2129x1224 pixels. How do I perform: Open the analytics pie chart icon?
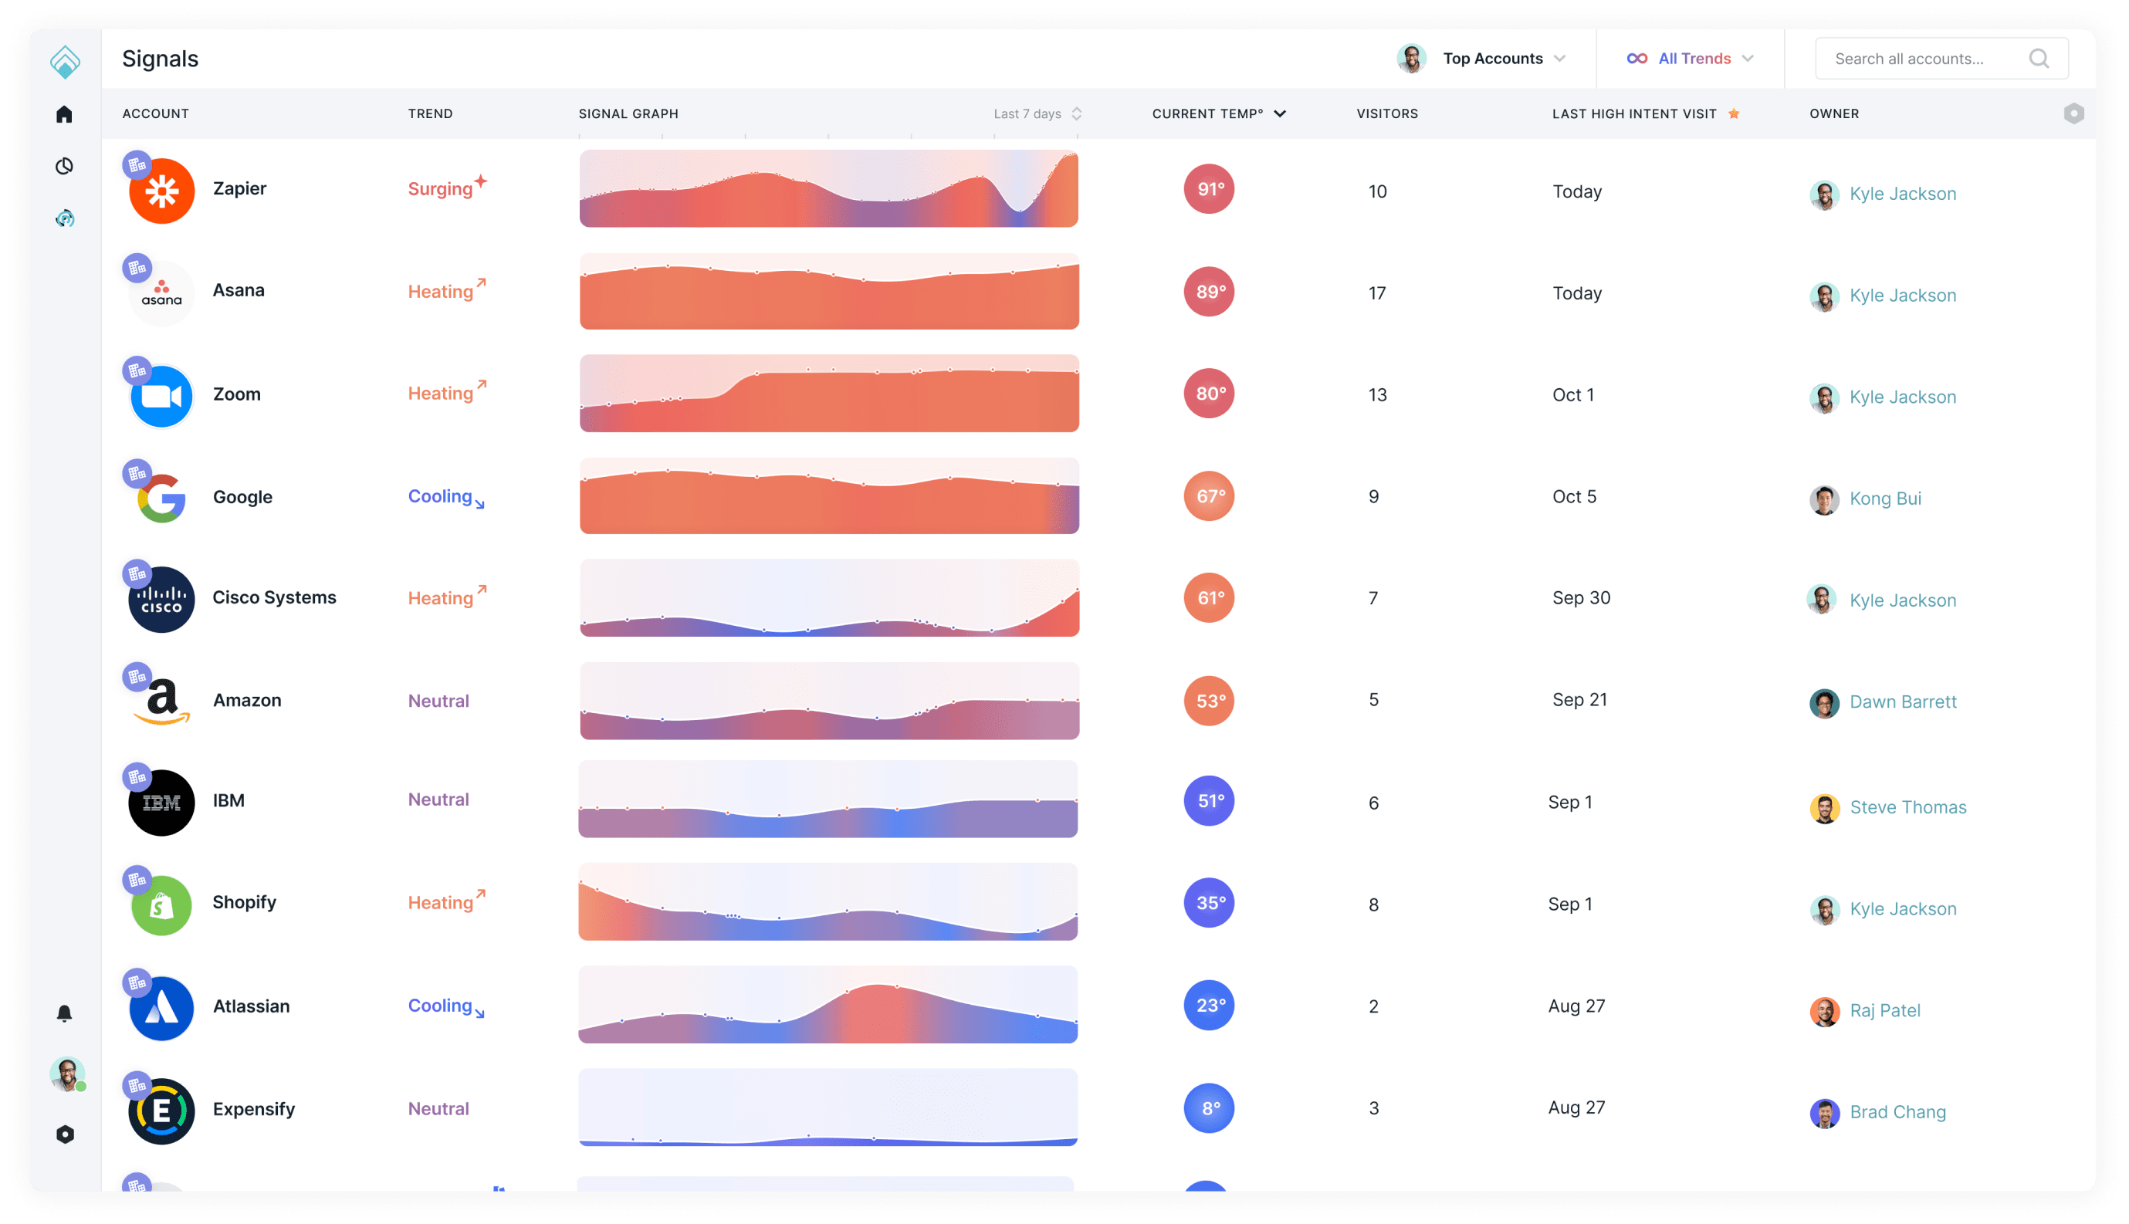point(65,166)
